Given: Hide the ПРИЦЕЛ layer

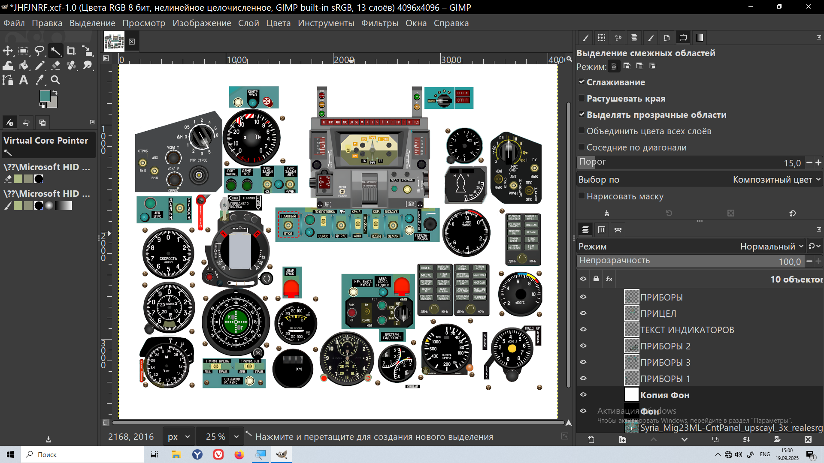Looking at the screenshot, I should (583, 313).
